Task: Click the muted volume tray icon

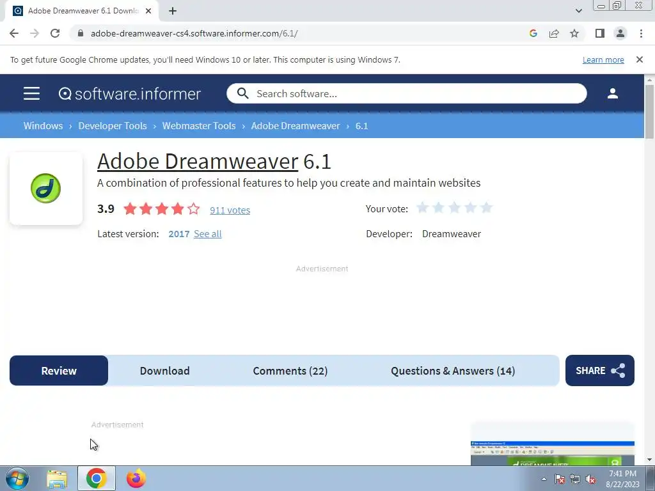Action: (590, 479)
